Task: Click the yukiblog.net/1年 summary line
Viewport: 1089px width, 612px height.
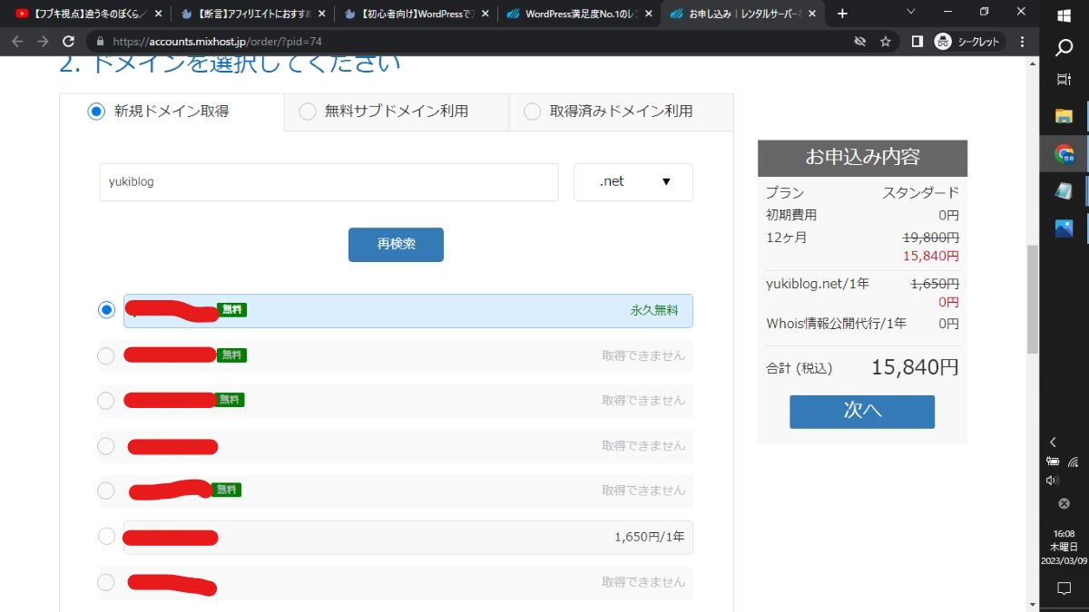Action: point(818,284)
